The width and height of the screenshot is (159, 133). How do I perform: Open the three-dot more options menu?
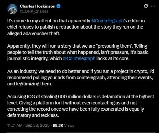[x=153, y=6]
